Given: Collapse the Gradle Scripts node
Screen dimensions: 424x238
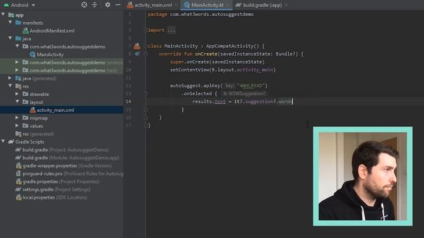Looking at the screenshot, I should 3,141.
